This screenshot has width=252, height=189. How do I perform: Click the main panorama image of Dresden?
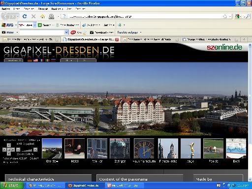[124, 99]
